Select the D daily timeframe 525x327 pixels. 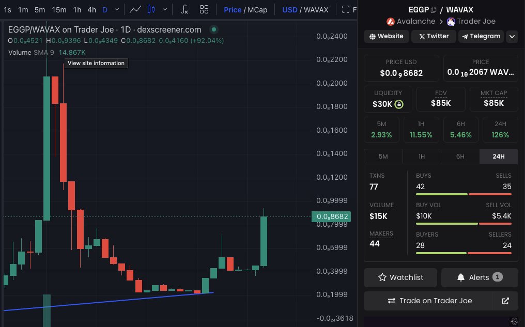105,10
